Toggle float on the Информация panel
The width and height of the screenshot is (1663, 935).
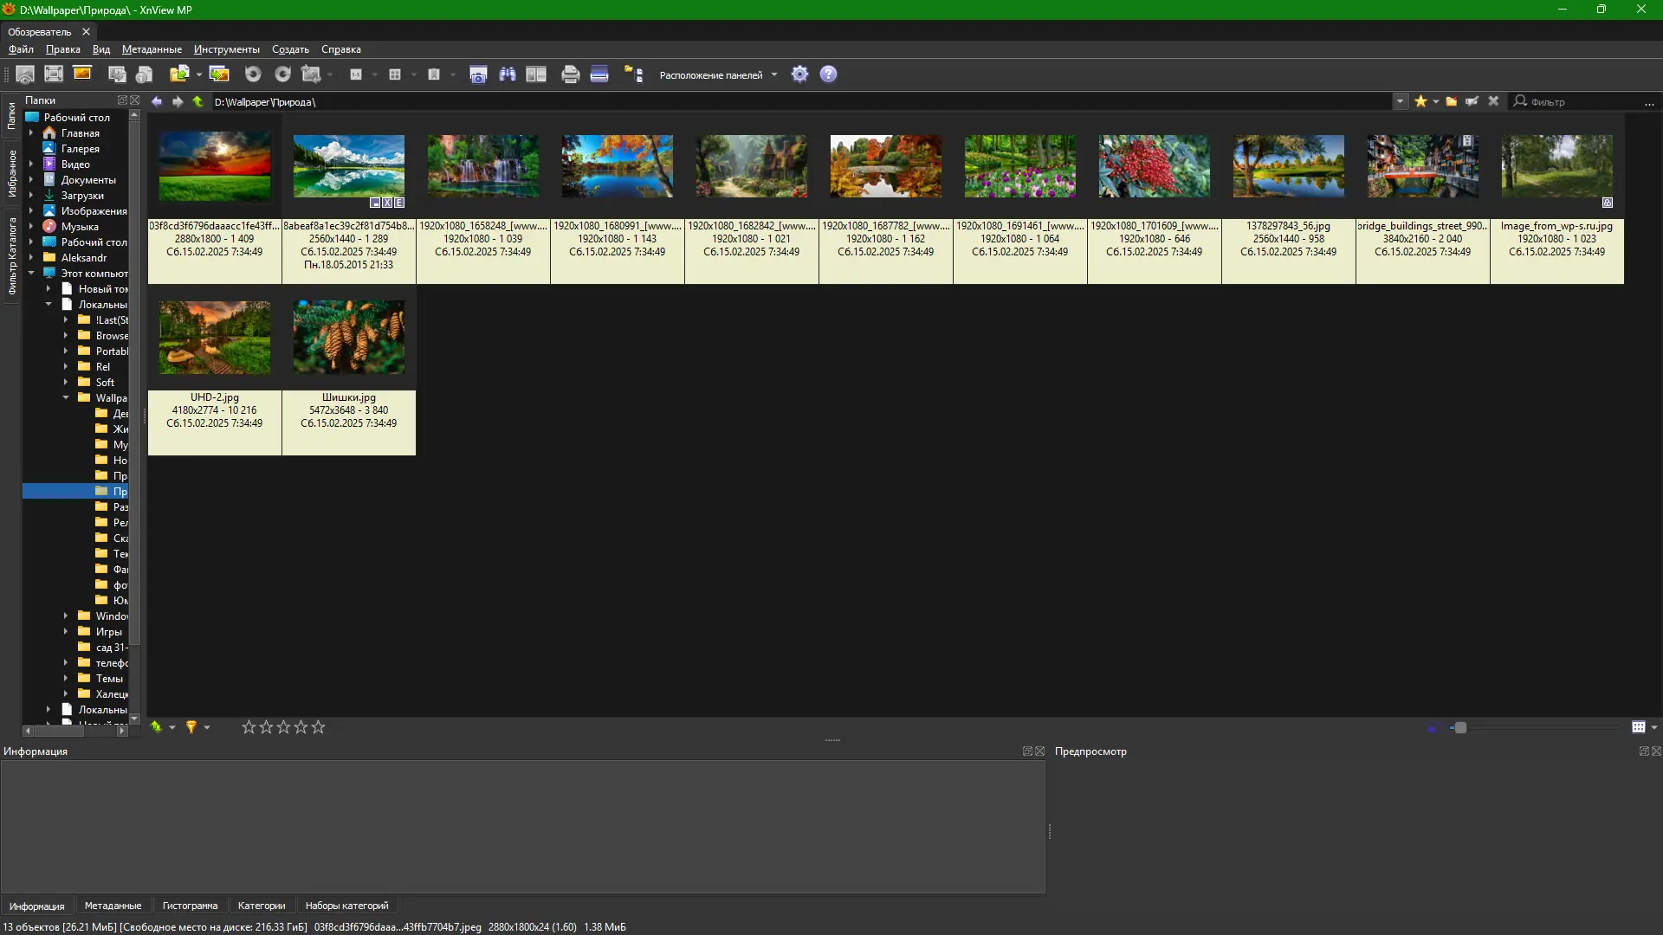point(1027,751)
